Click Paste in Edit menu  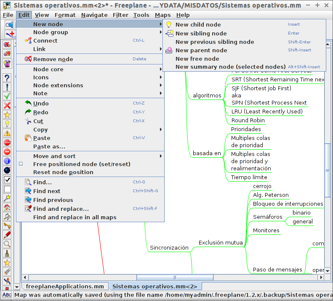pyautogui.click(x=90, y=138)
